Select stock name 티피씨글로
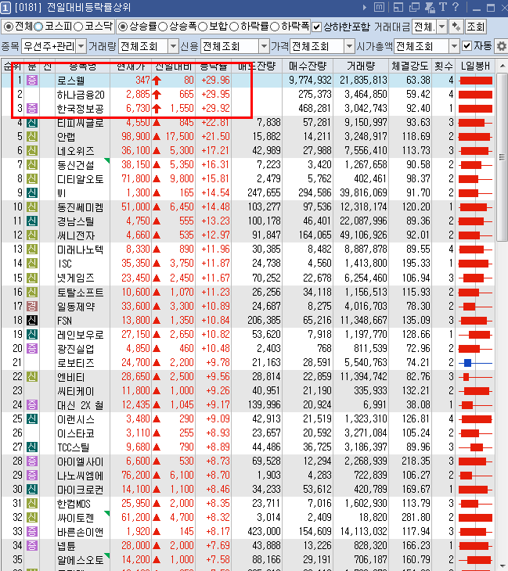Screen dimensions: 508x571 pos(80,123)
